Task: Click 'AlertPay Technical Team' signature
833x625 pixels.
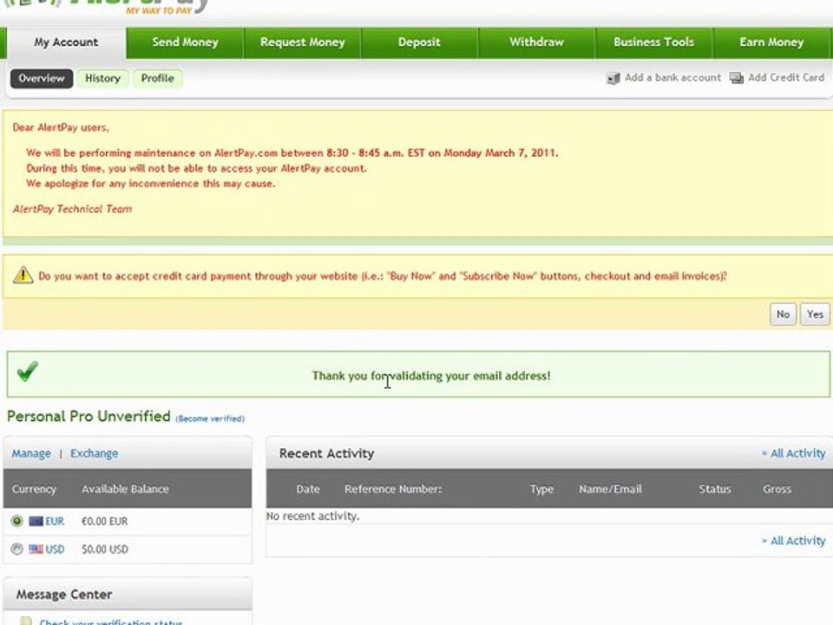Action: click(72, 209)
